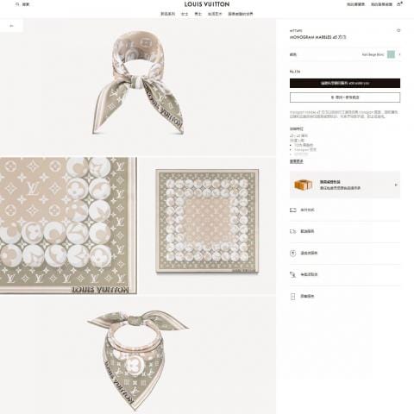Select the Ash Beige color swatch
This screenshot has height=414, width=414.
[x=391, y=54]
